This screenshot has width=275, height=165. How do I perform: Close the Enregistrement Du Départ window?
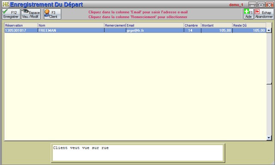269,5
